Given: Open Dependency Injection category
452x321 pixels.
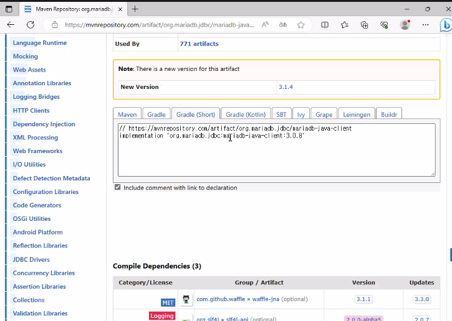Looking at the screenshot, I should (x=44, y=124).
